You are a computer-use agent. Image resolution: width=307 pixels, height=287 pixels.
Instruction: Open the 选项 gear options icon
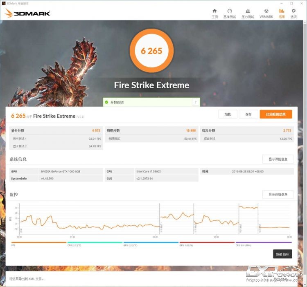point(293,13)
